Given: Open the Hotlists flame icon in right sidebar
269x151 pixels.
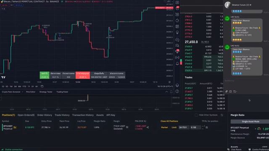Looking at the screenshot, I should (177, 21).
